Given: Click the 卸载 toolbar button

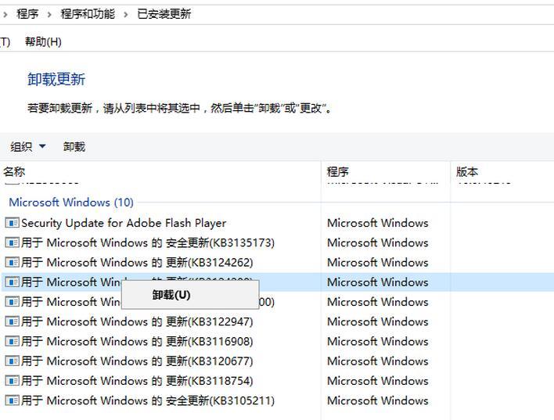Looking at the screenshot, I should pos(74,146).
